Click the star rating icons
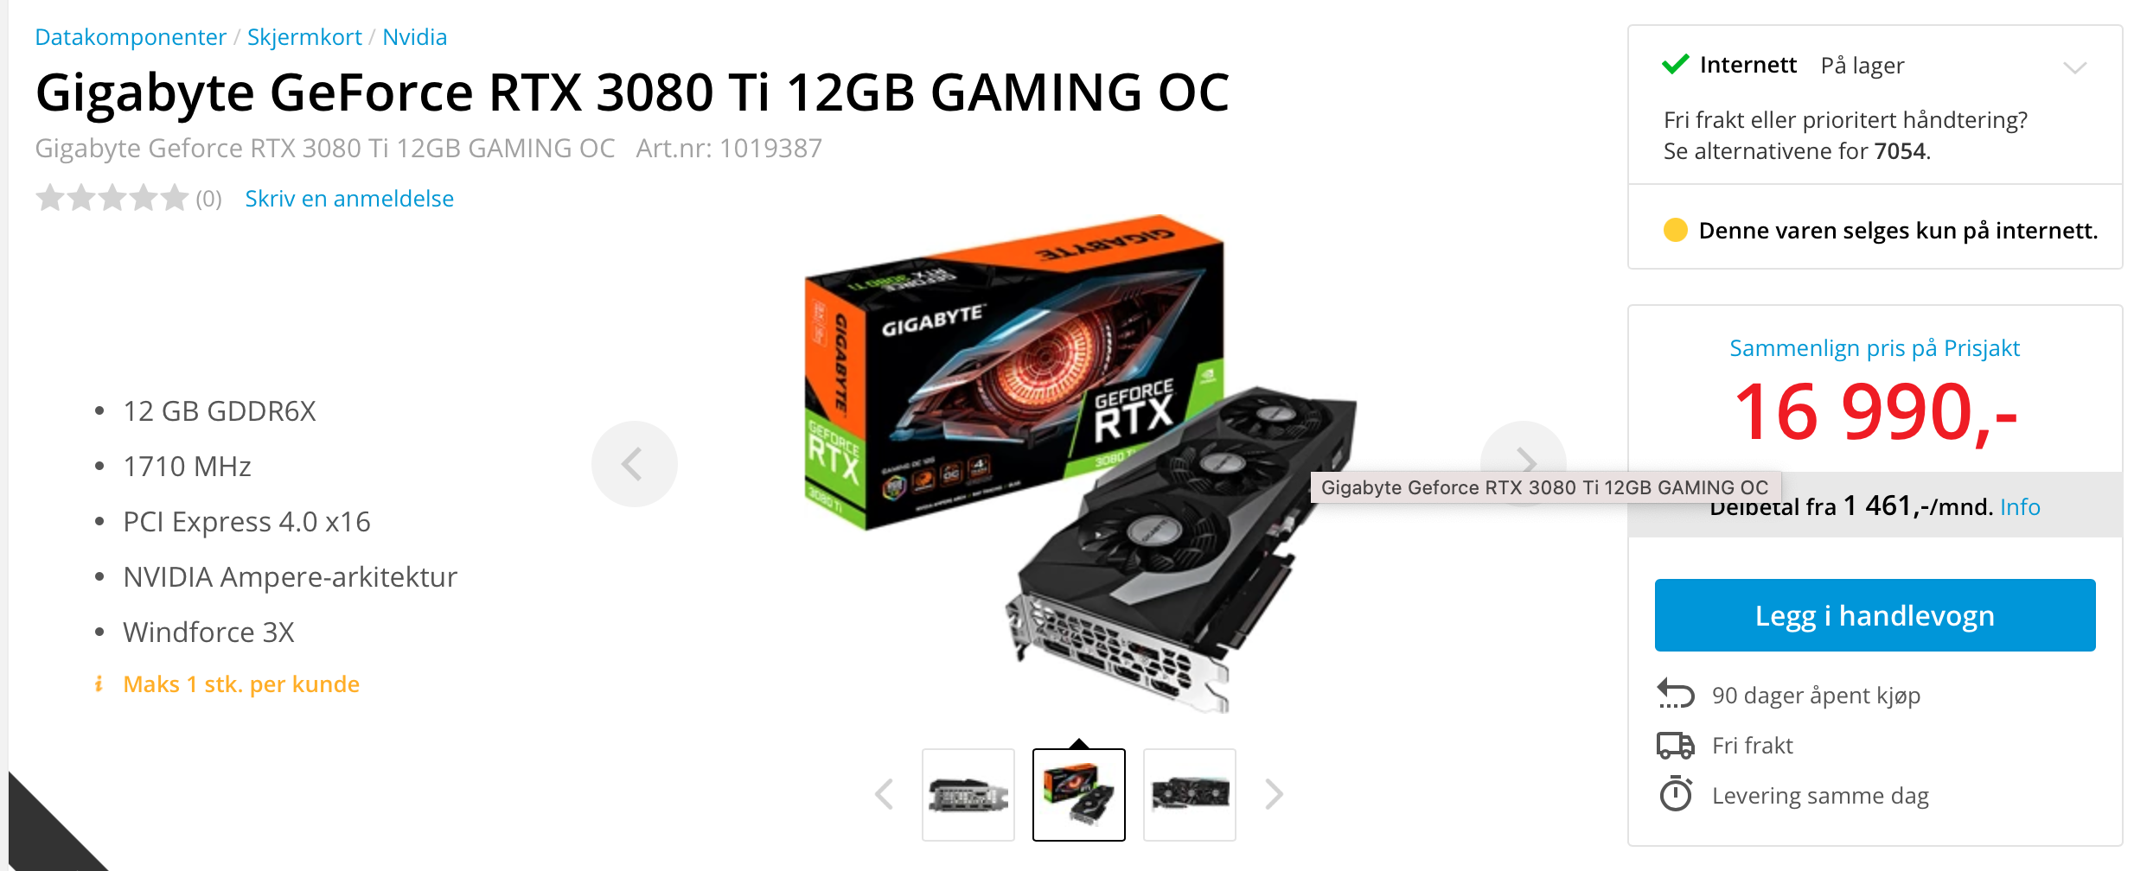Viewport: 2134px width, 871px height. click(112, 198)
